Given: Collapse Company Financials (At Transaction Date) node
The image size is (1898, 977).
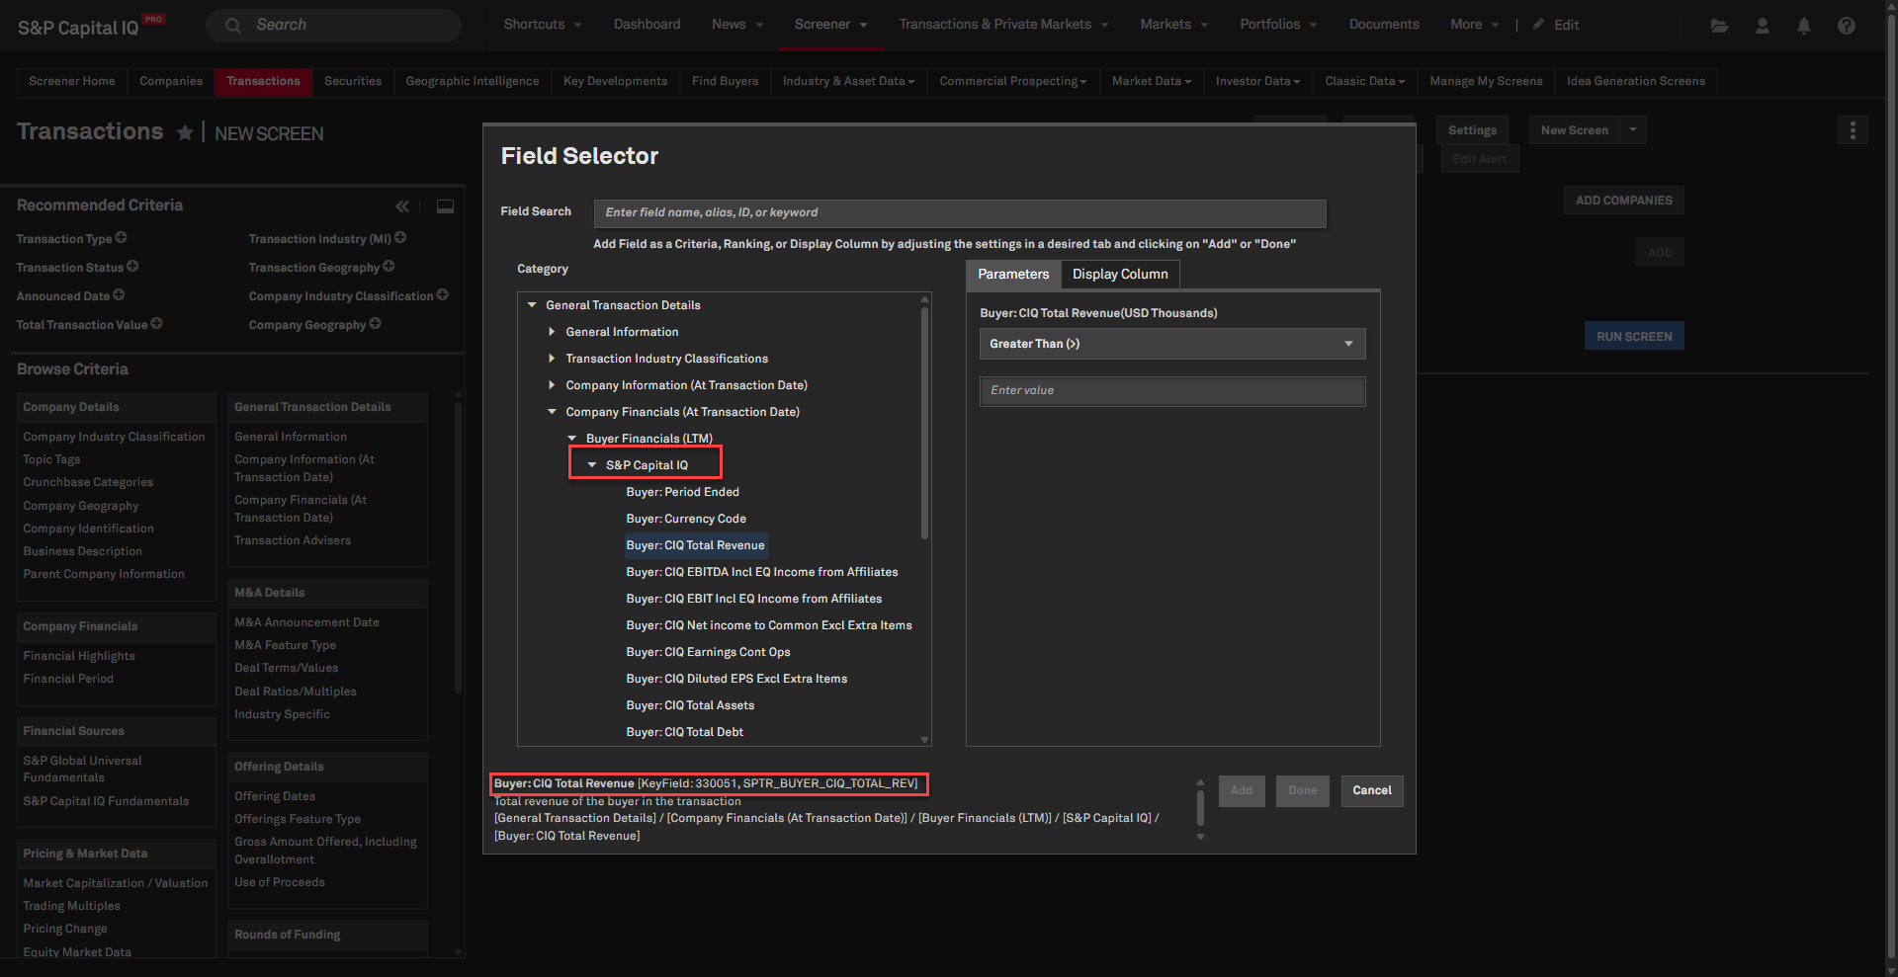Looking at the screenshot, I should (552, 412).
